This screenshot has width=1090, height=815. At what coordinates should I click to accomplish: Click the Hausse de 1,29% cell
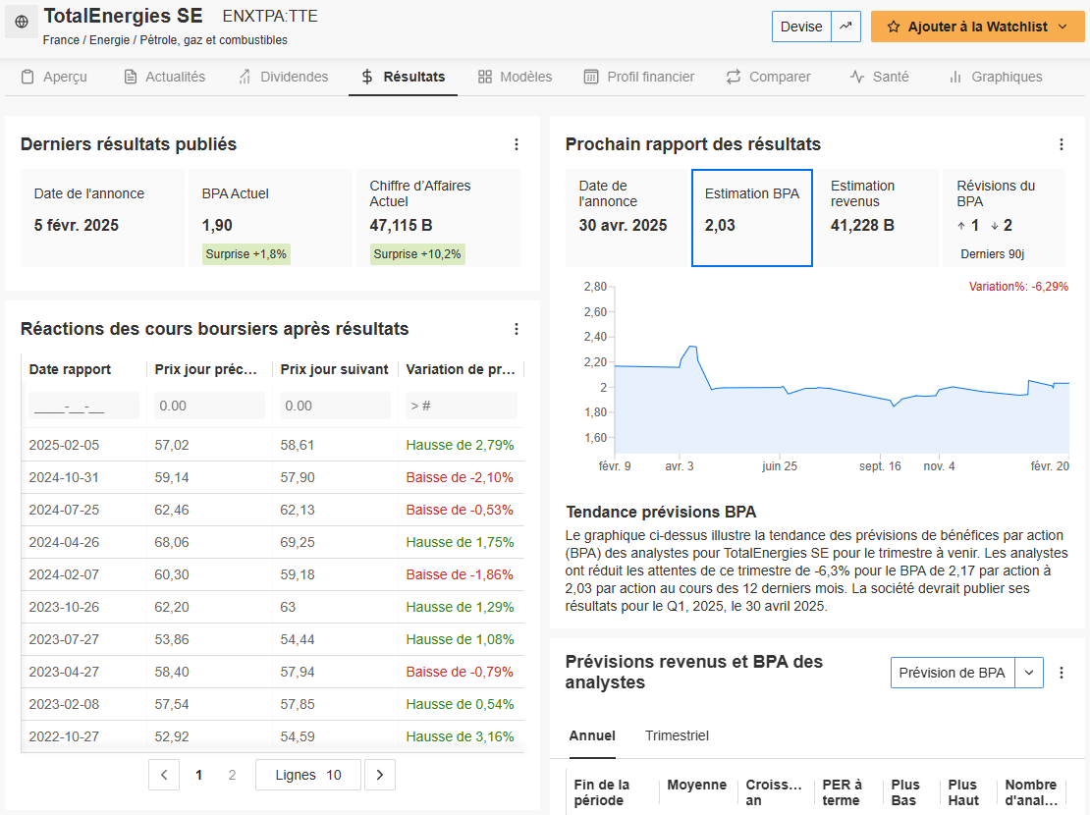461,607
